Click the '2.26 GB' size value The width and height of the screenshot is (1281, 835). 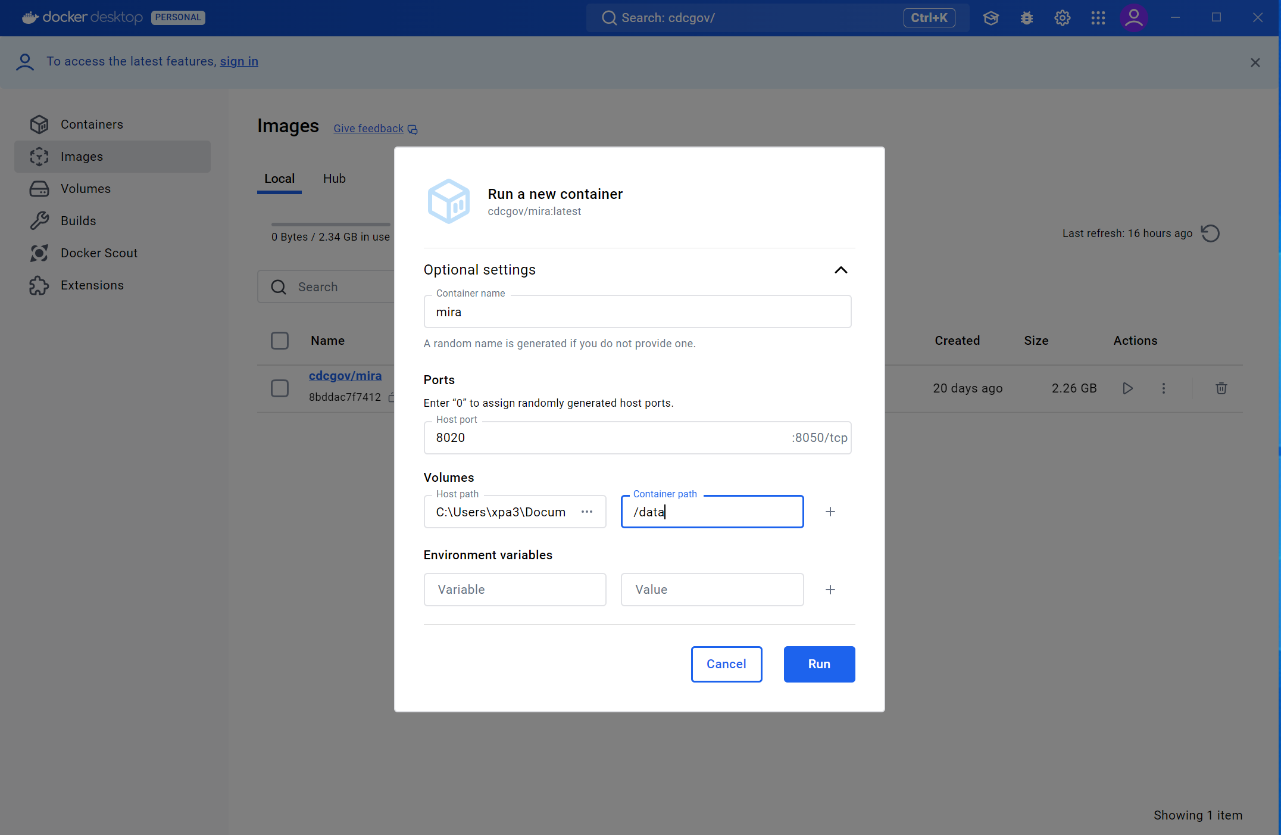[1074, 388]
